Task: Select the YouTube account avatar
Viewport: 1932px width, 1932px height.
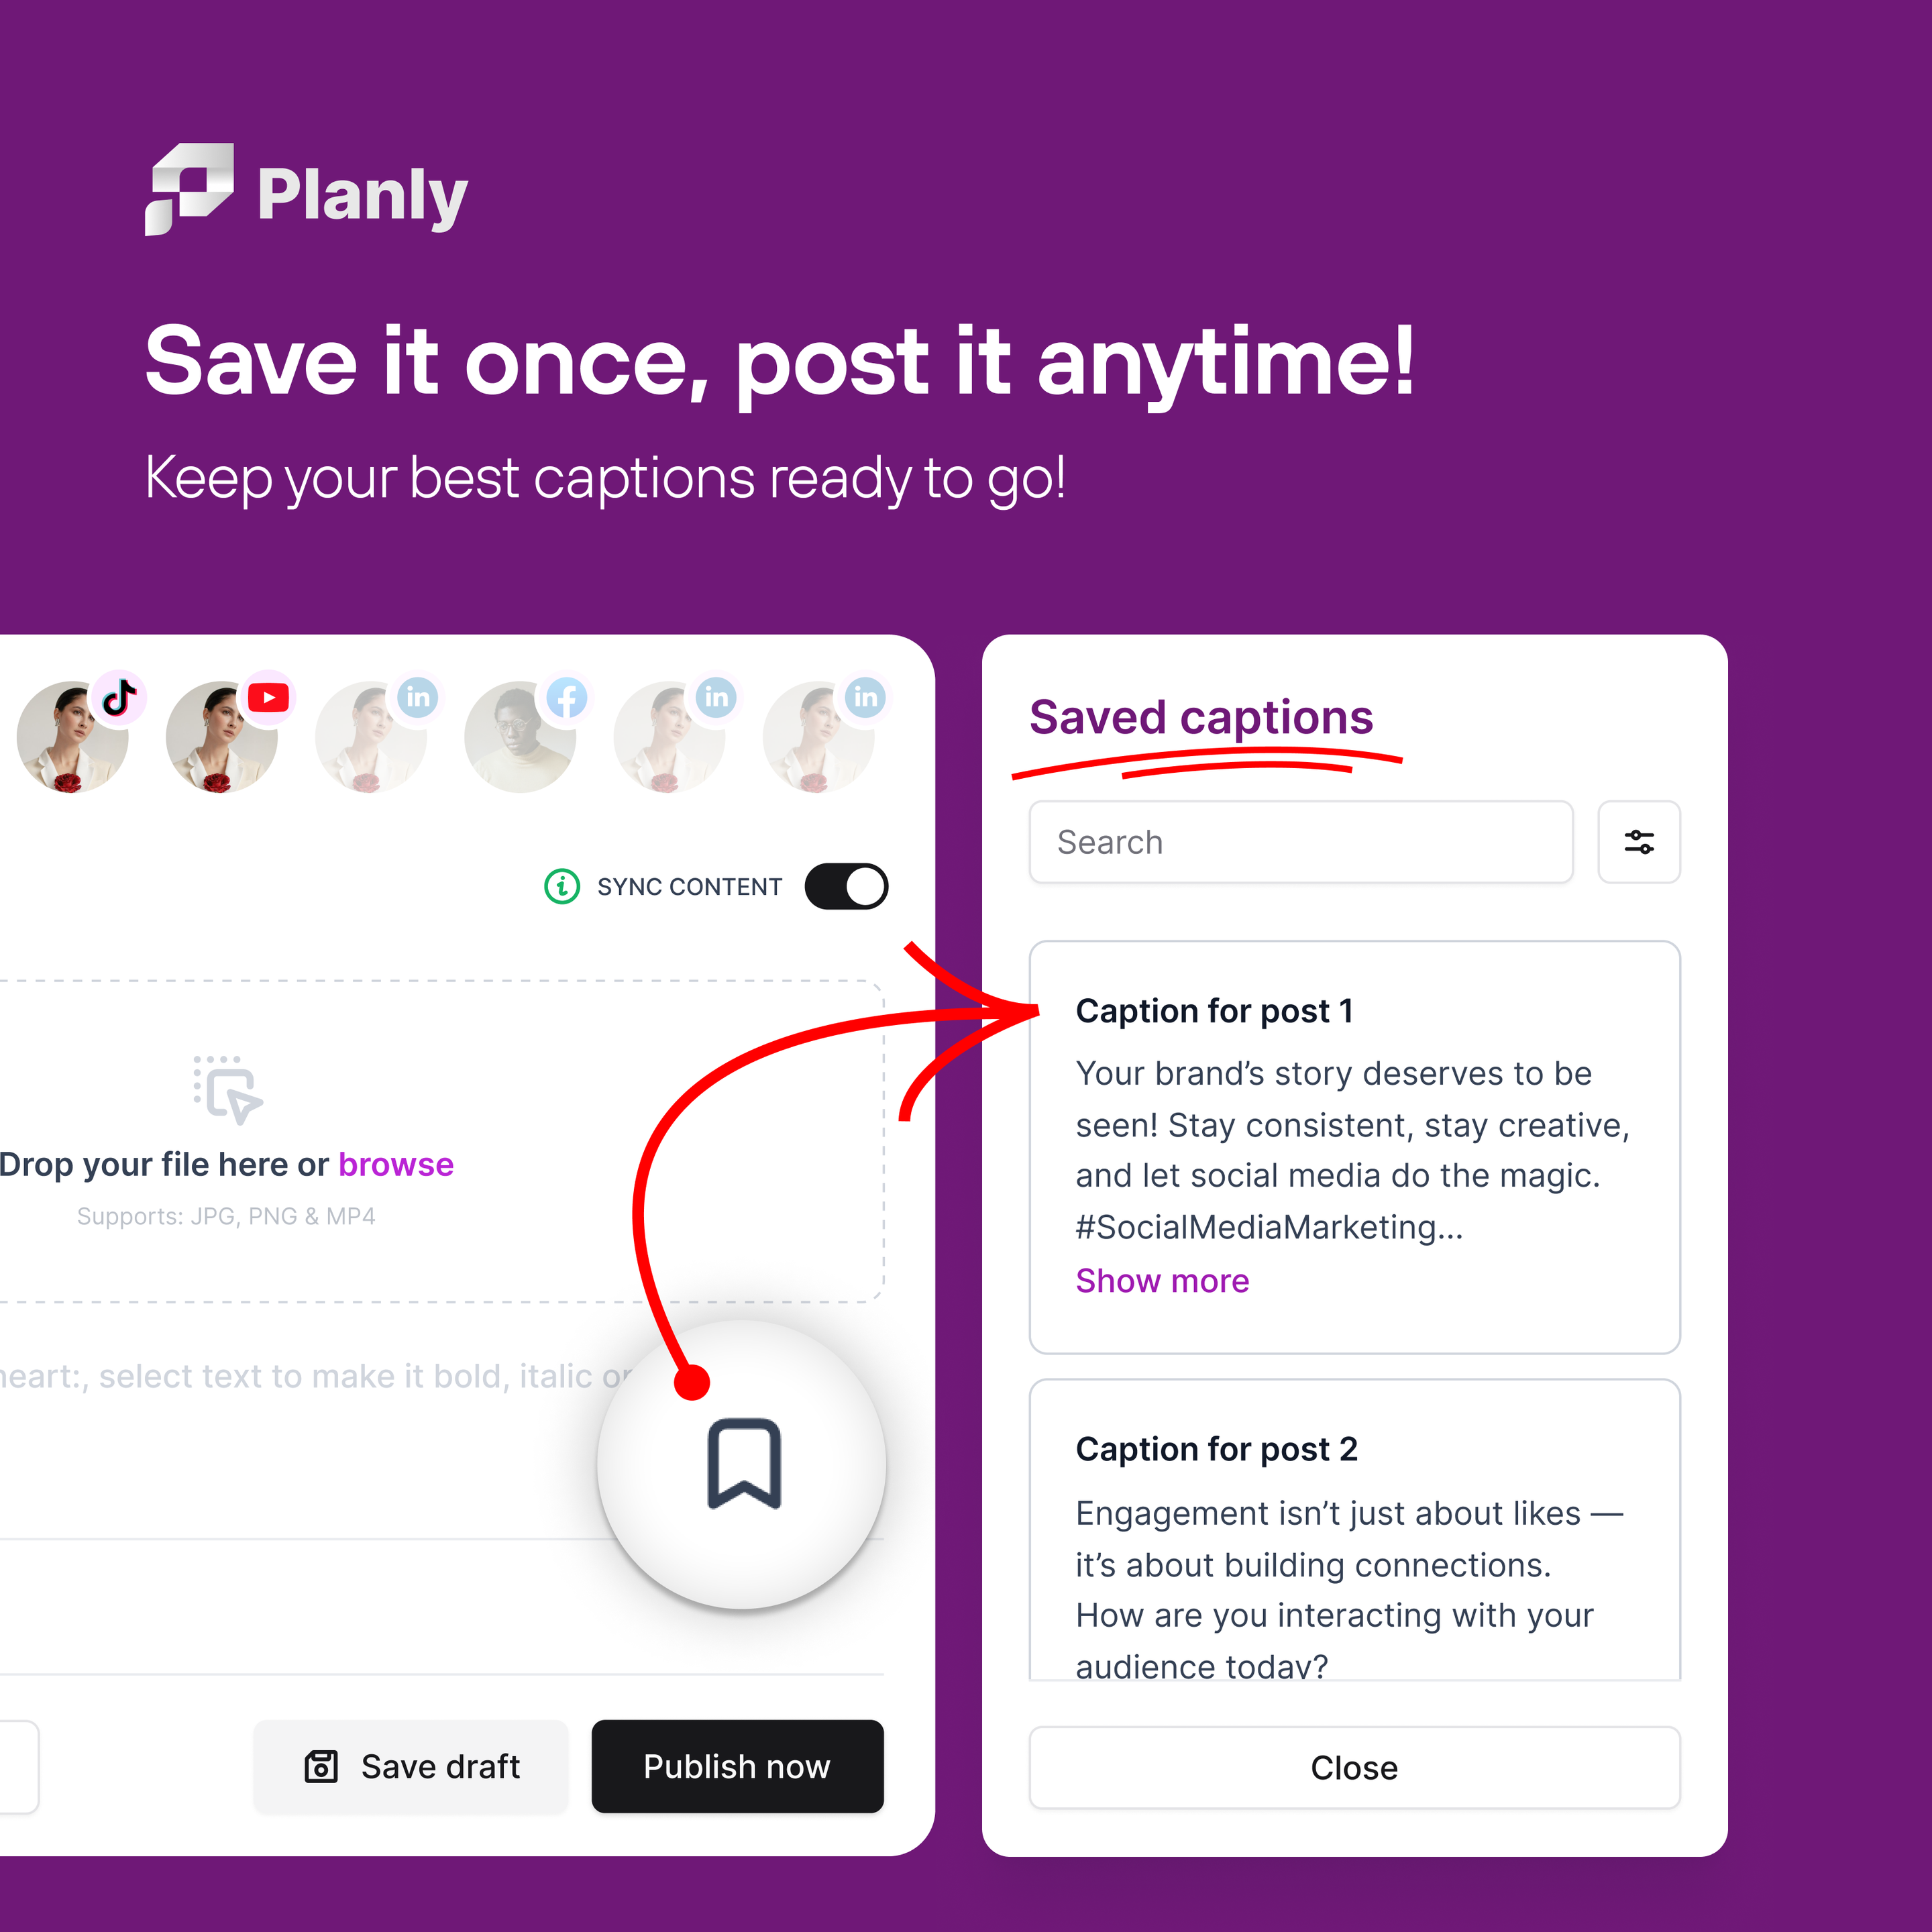Action: pos(222,737)
